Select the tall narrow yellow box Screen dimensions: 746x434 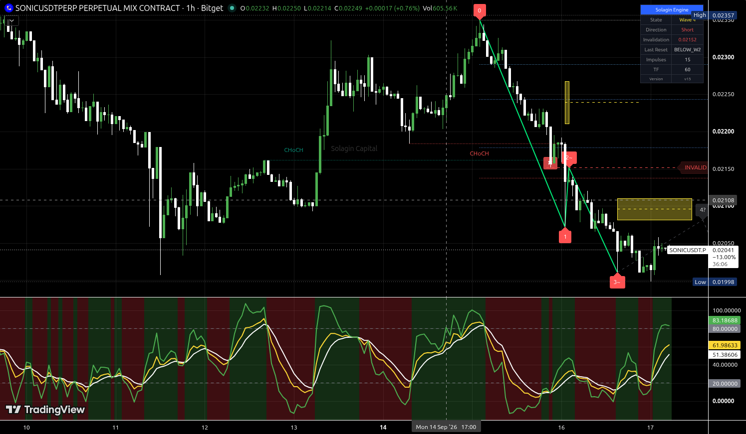pos(567,103)
